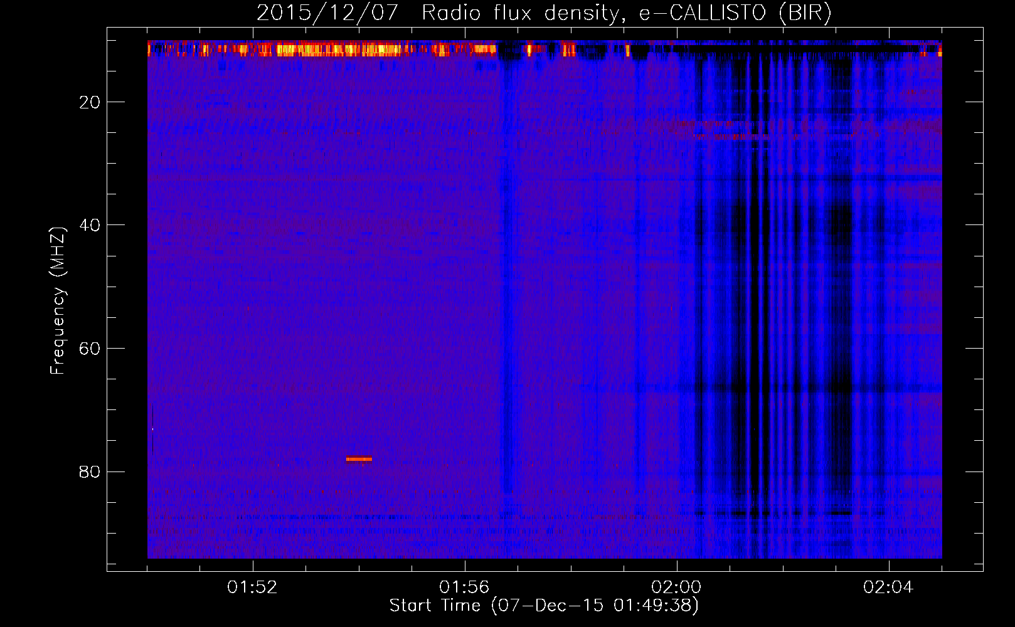Click the '20' frequency tick label

click(x=90, y=102)
